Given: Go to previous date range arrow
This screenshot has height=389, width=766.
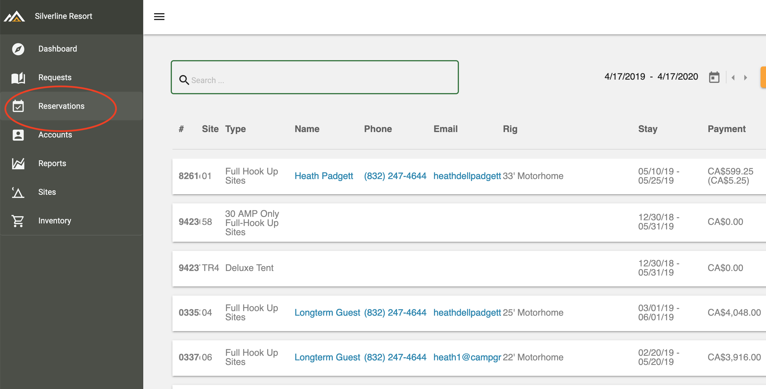Looking at the screenshot, I should 733,78.
